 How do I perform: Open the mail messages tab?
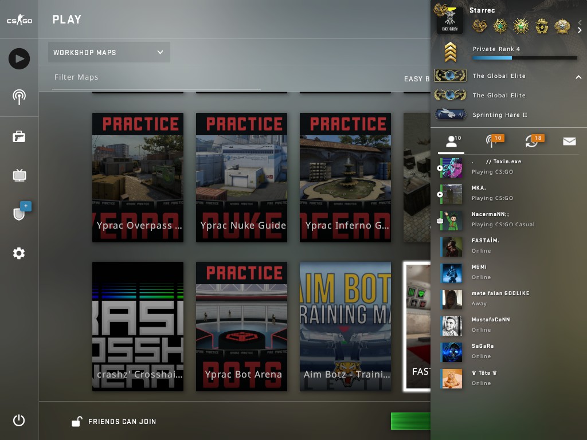(569, 141)
